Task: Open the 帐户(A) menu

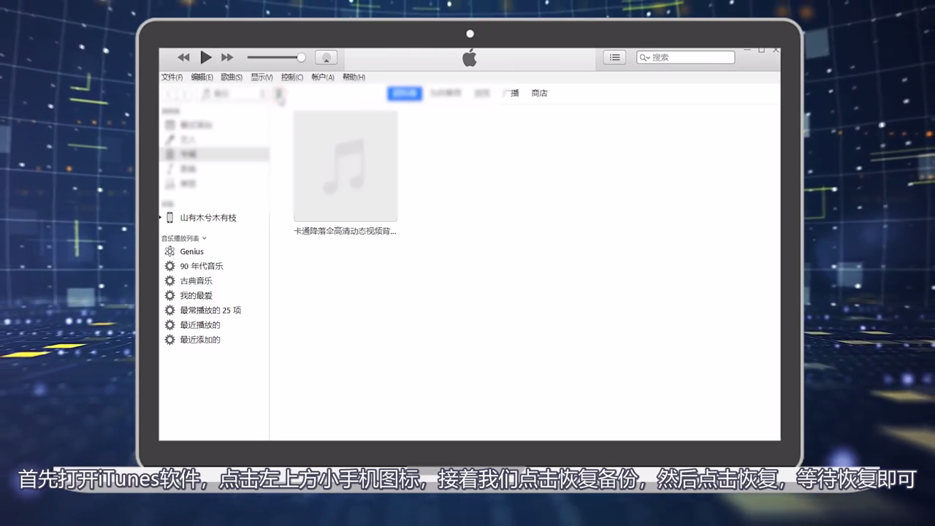Action: pyautogui.click(x=323, y=77)
